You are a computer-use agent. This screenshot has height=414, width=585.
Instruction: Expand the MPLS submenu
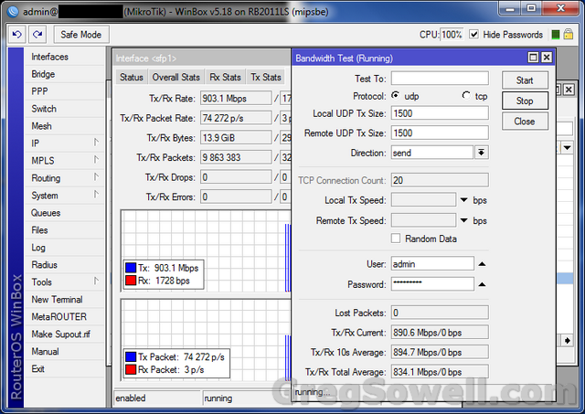(x=96, y=160)
